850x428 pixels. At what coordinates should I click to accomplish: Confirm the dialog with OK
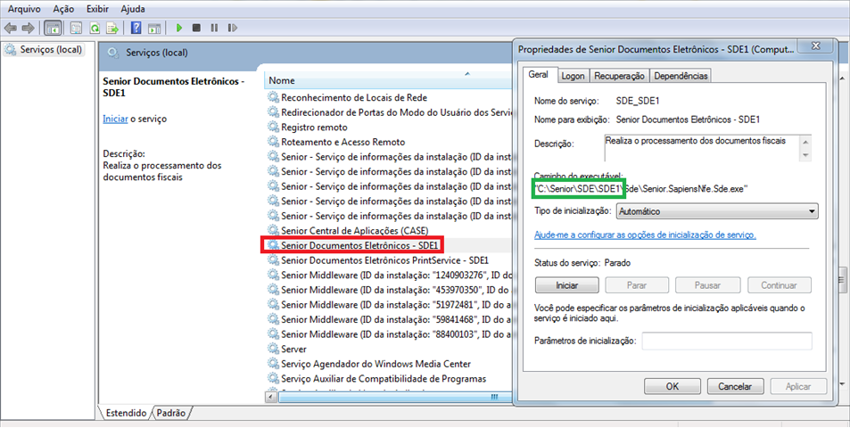[673, 386]
